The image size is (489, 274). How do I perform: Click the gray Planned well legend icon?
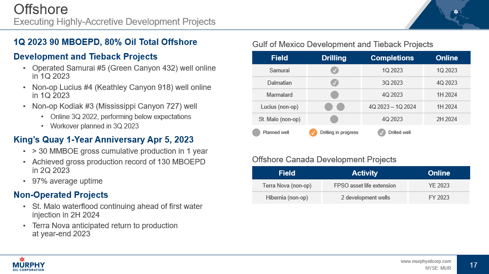pyautogui.click(x=256, y=132)
